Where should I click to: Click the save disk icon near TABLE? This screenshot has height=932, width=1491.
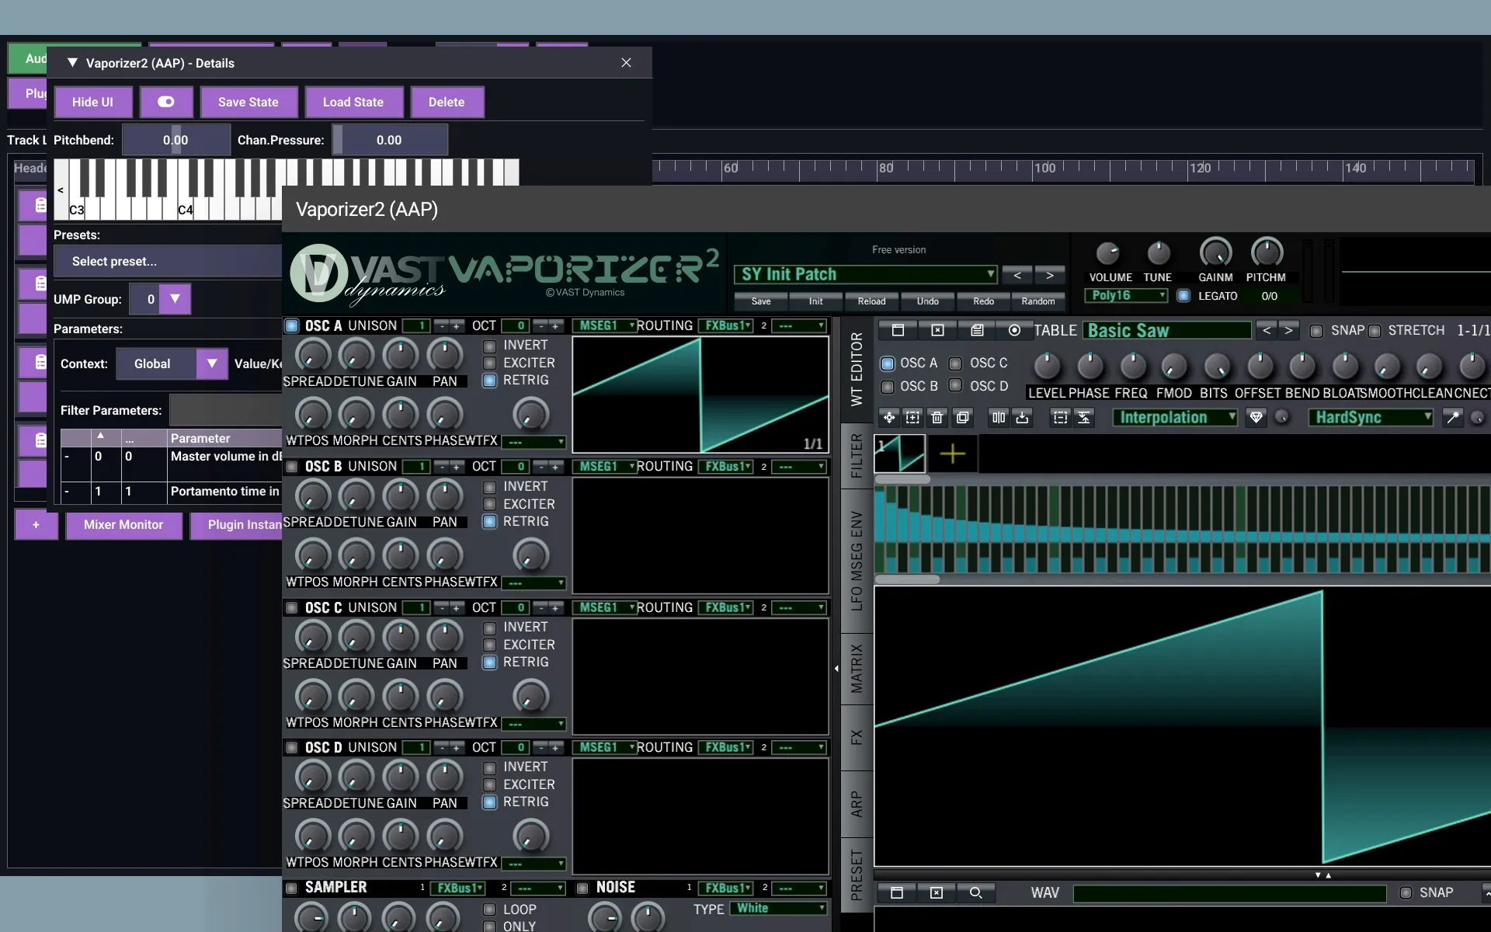(x=977, y=331)
